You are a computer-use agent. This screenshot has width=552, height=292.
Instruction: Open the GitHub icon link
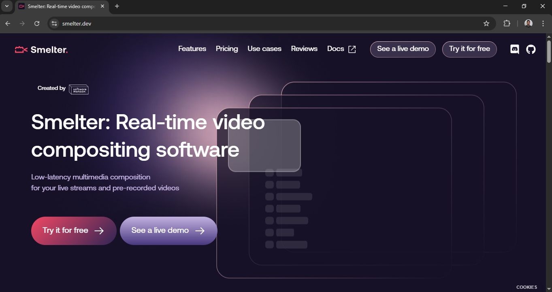point(531,49)
